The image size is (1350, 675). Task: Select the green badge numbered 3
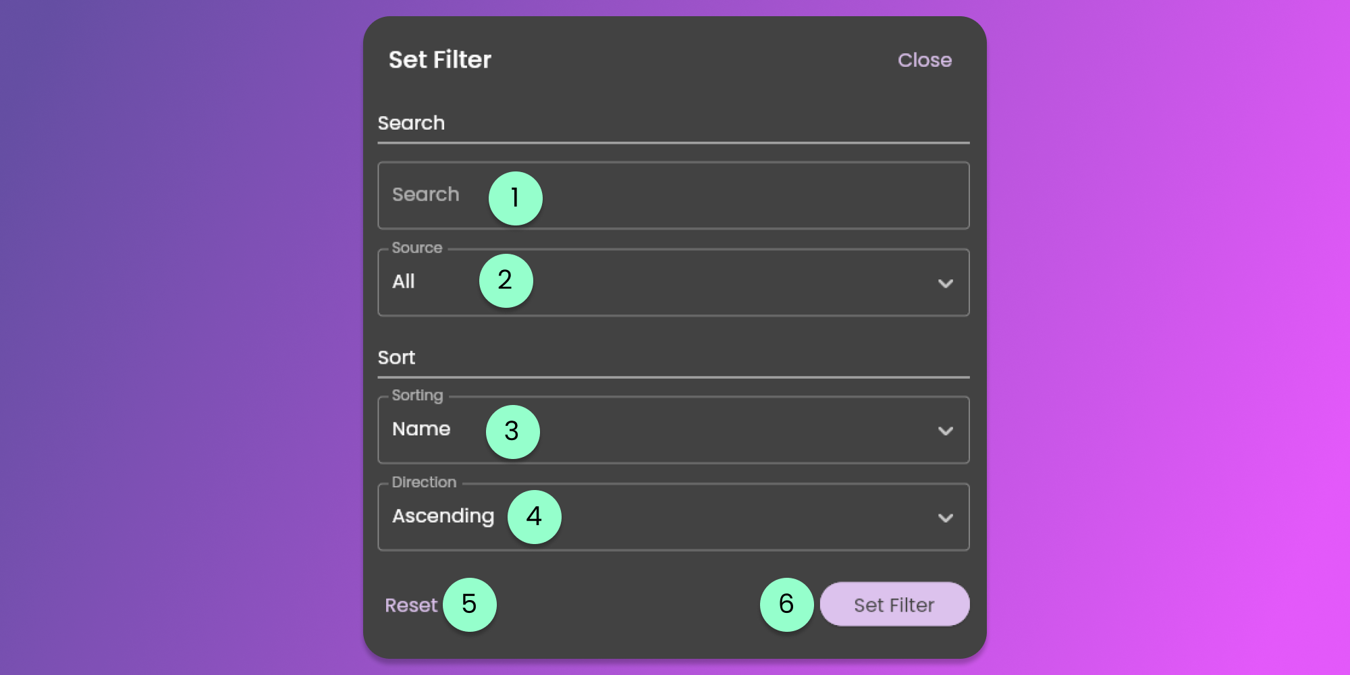point(512,432)
